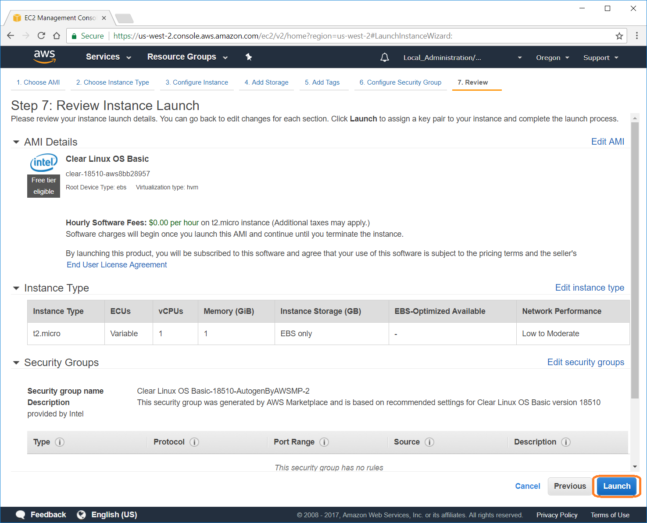Open the notifications bell
Viewport: 647px width, 523px height.
click(x=385, y=57)
